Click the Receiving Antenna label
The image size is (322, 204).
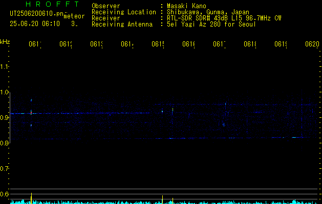click(122, 24)
